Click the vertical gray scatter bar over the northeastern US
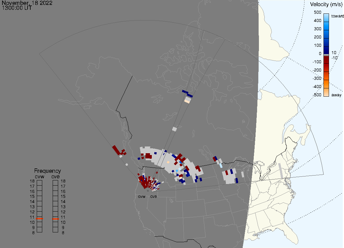 click(281, 170)
